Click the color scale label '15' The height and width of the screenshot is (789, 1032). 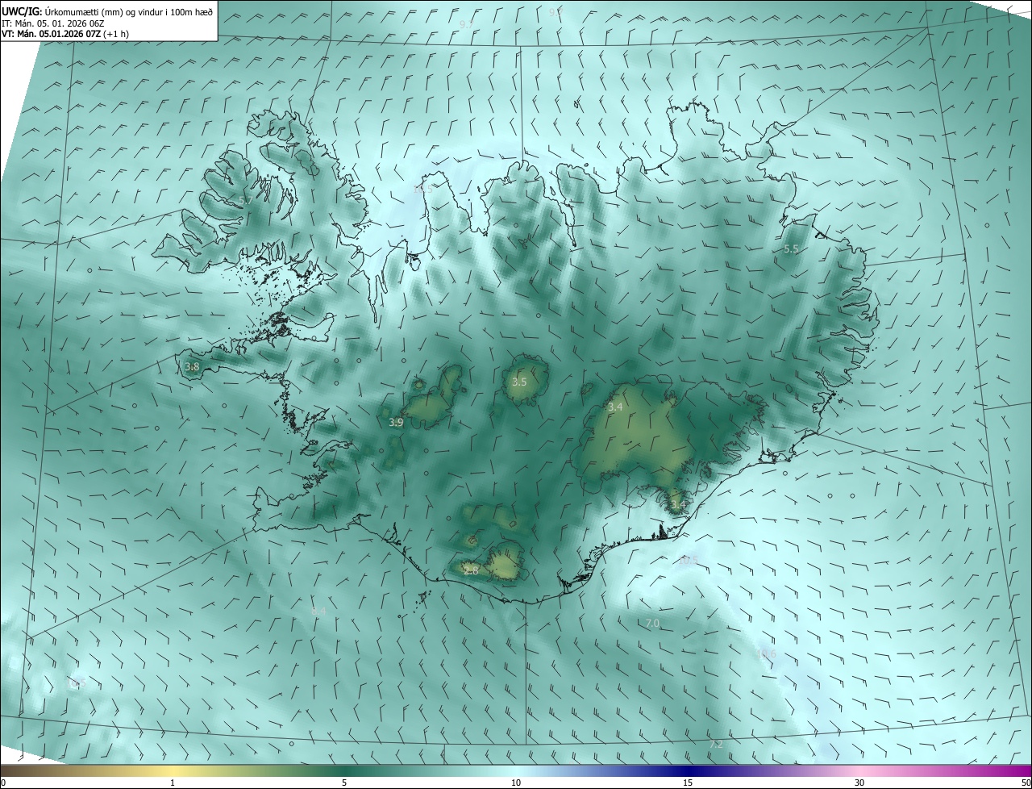688,783
